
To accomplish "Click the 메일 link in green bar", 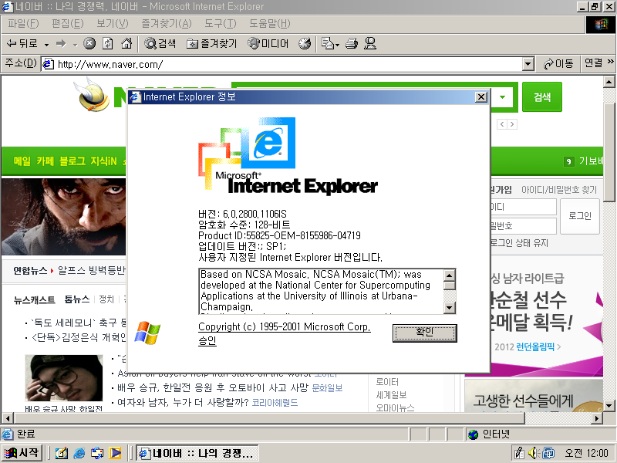I will [22, 161].
